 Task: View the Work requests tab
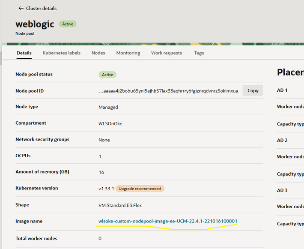coord(167,53)
